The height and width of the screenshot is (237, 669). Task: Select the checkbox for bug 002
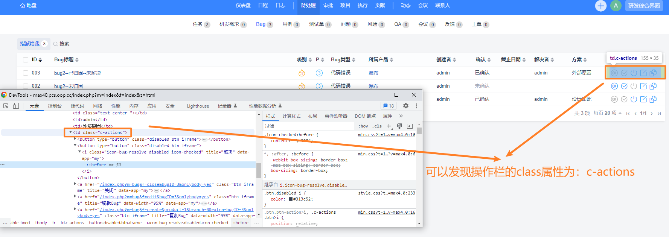click(26, 86)
